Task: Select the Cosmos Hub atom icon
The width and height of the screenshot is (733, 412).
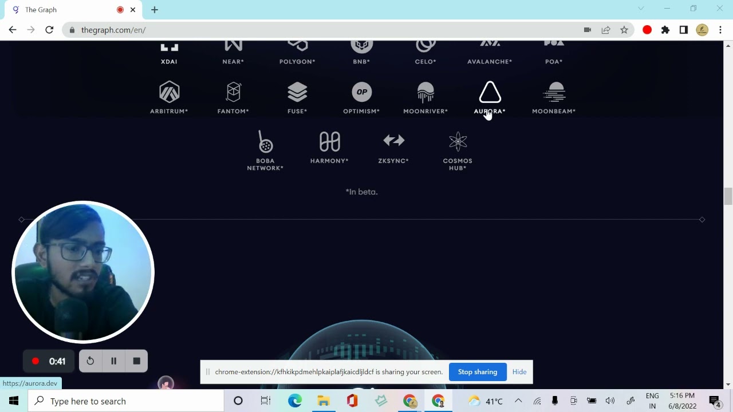Action: pos(458,141)
